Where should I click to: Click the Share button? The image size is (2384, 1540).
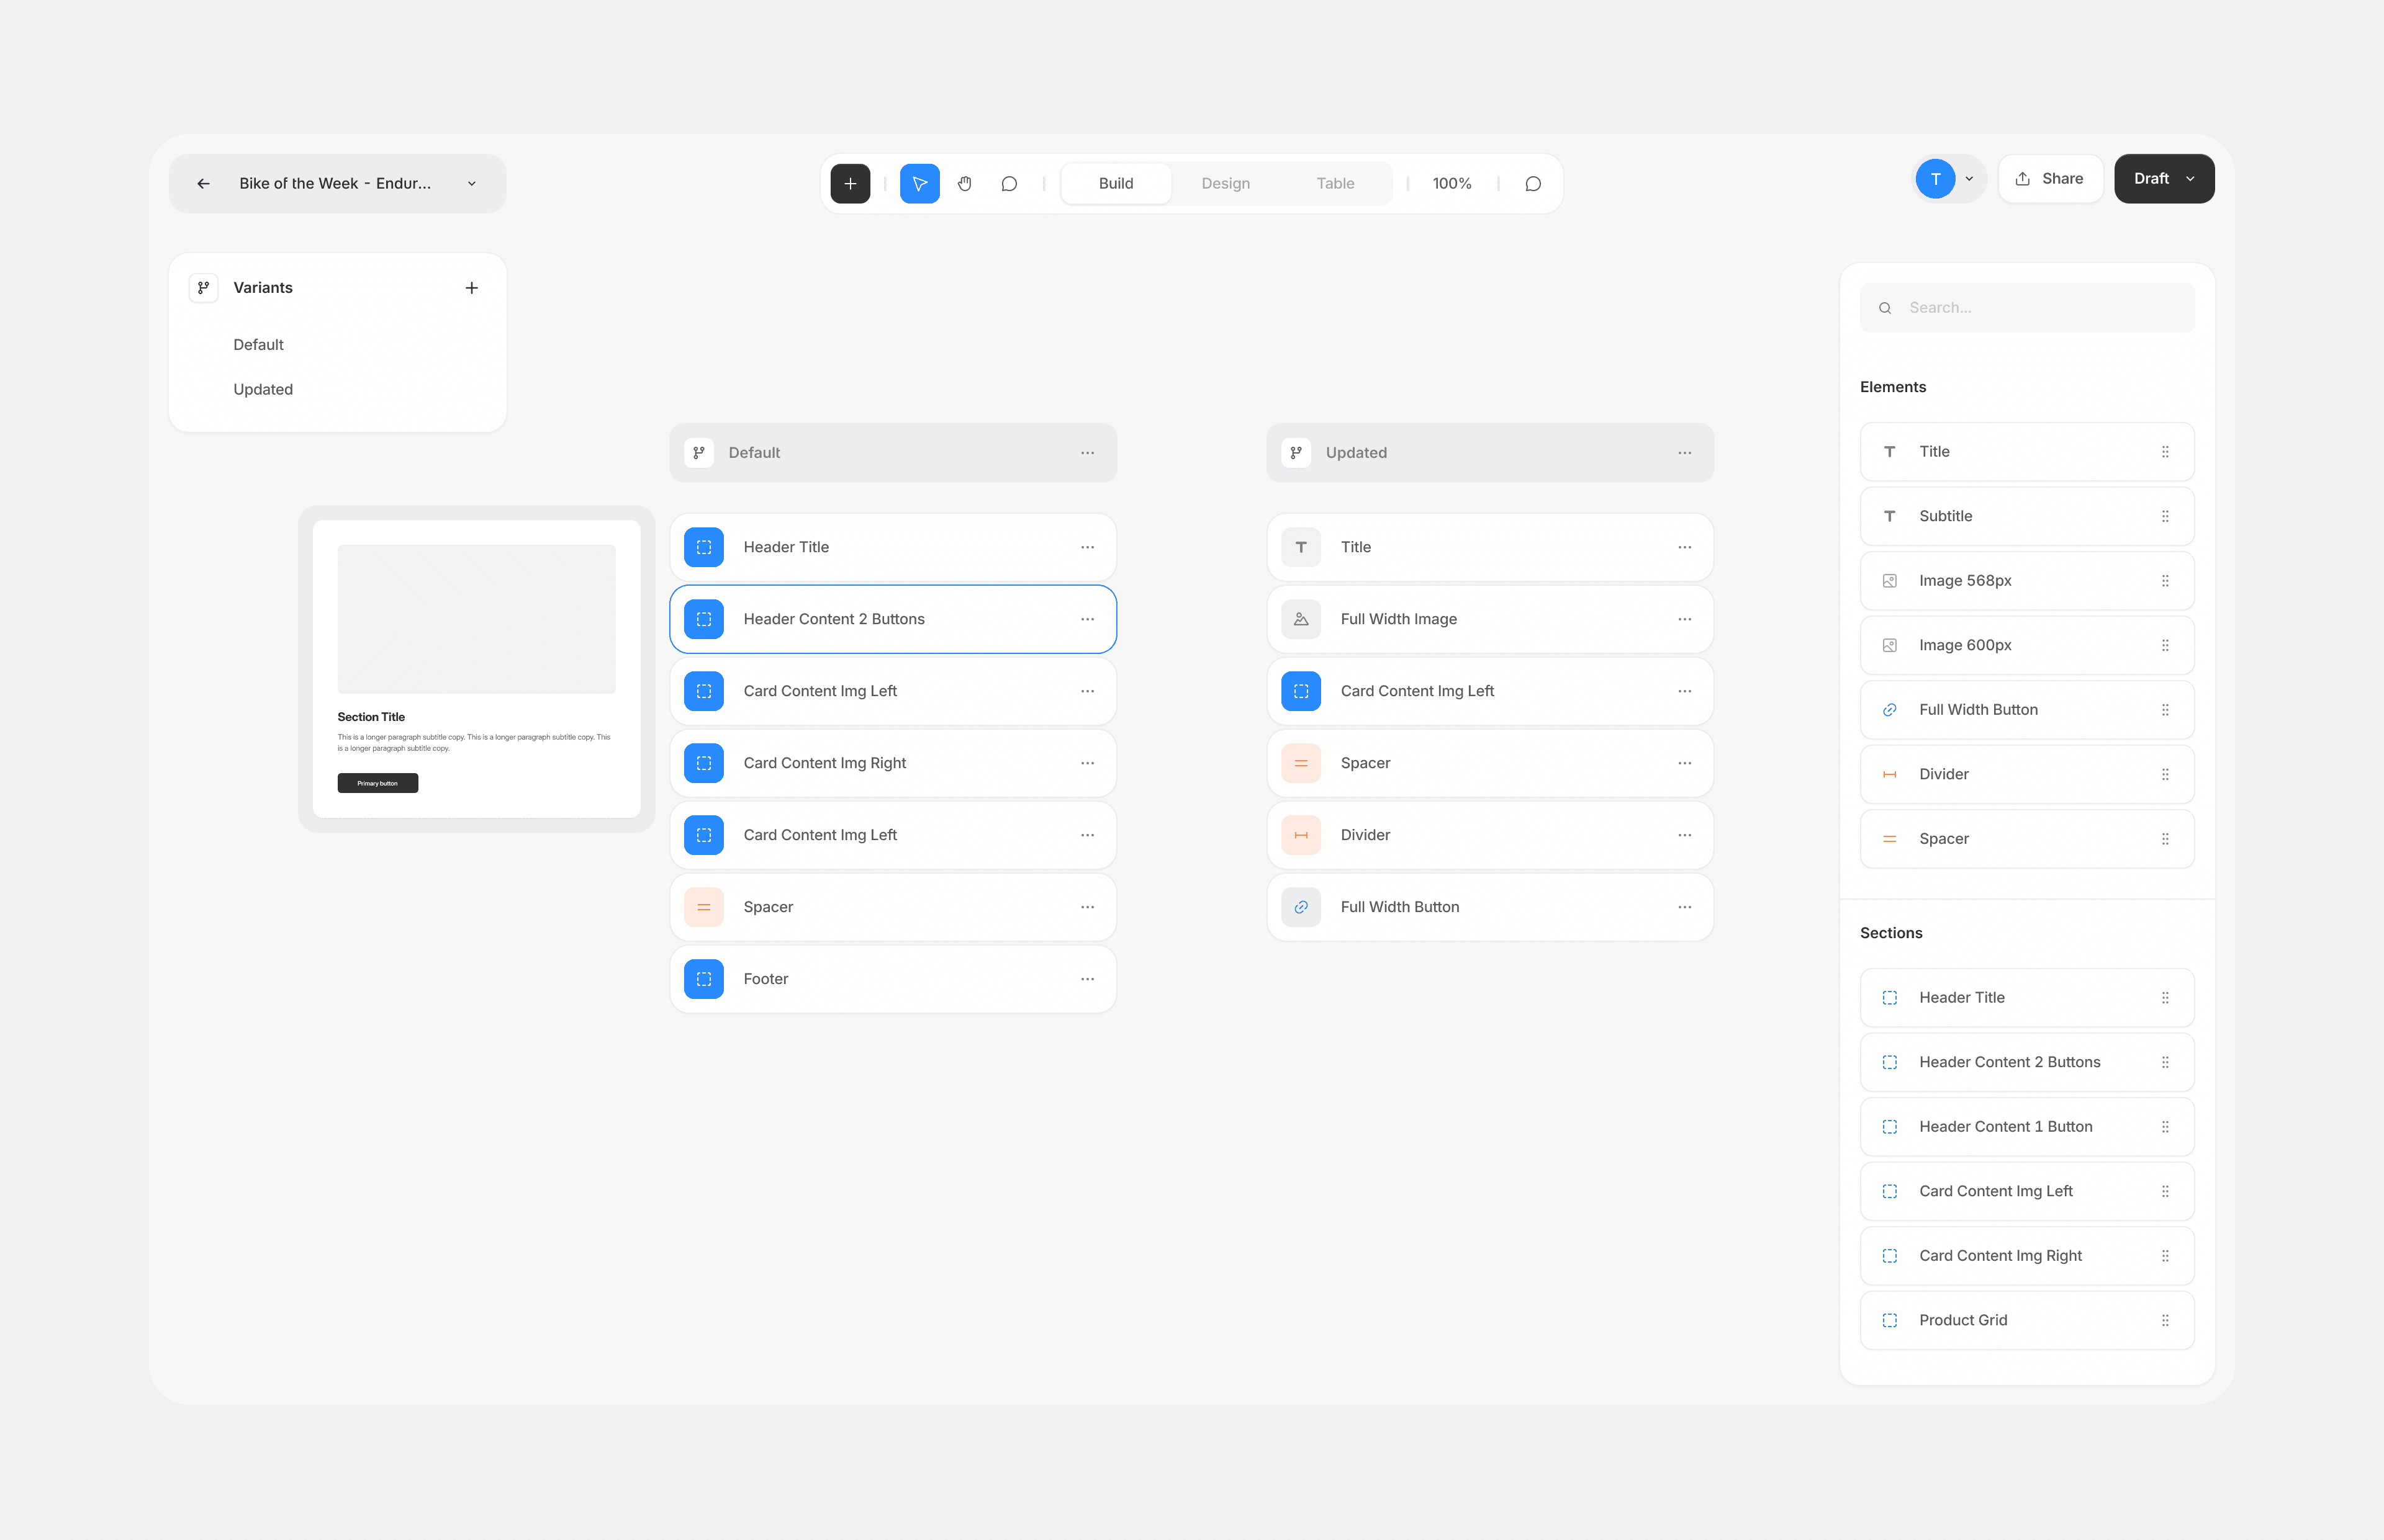coord(2049,179)
